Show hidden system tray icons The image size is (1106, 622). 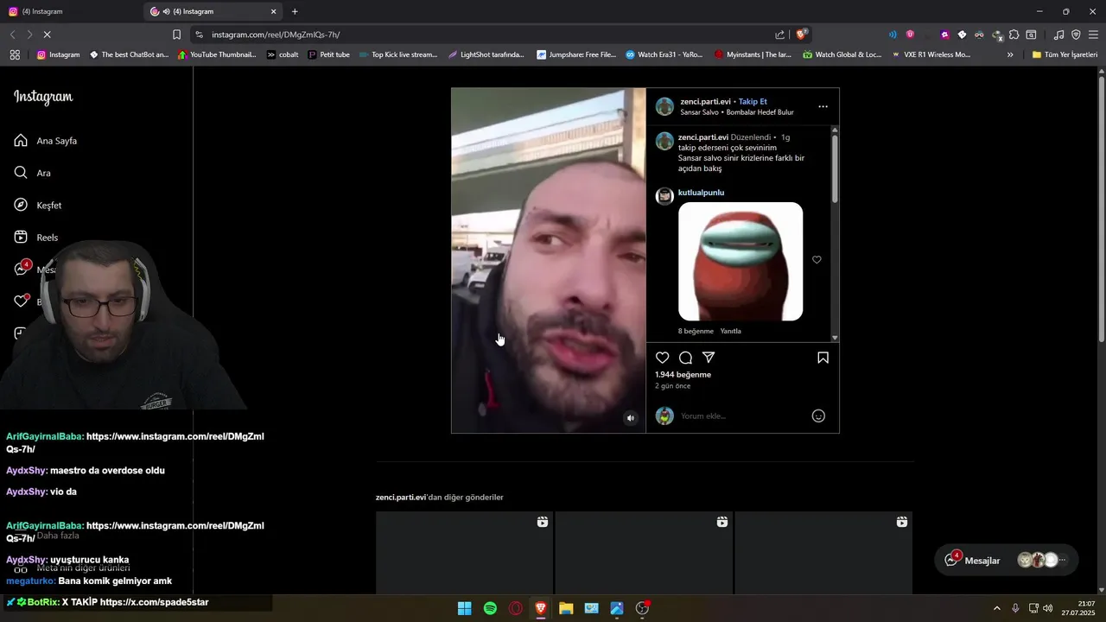996,608
